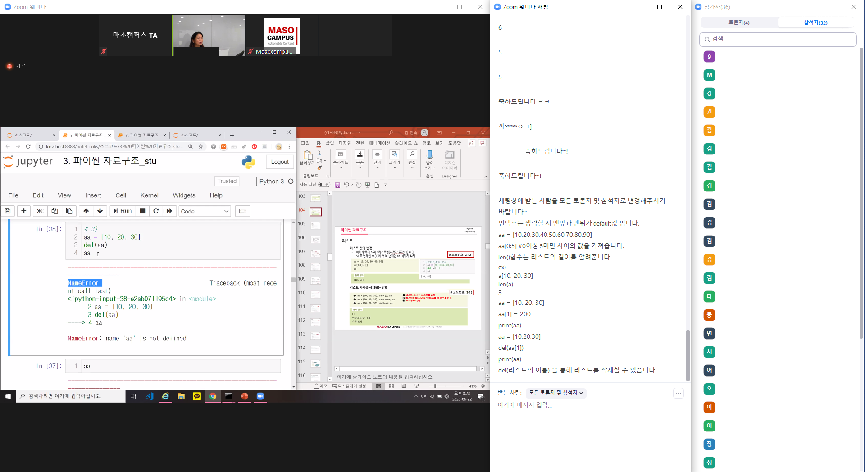The image size is (865, 472).
Task: Expand the PowerPoint Paste options arrow
Action: (x=307, y=168)
